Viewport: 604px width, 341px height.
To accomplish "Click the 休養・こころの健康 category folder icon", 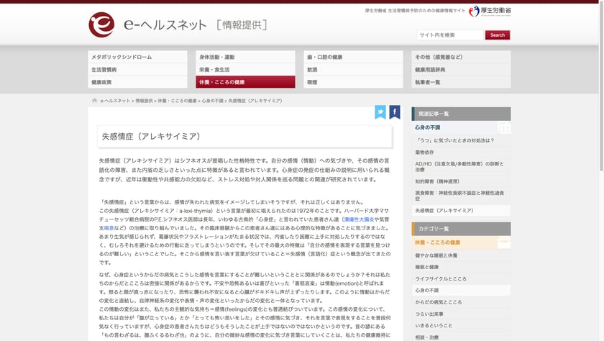I will point(504,242).
